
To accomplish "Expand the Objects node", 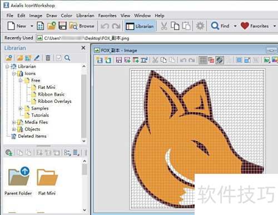I will (x=14, y=129).
